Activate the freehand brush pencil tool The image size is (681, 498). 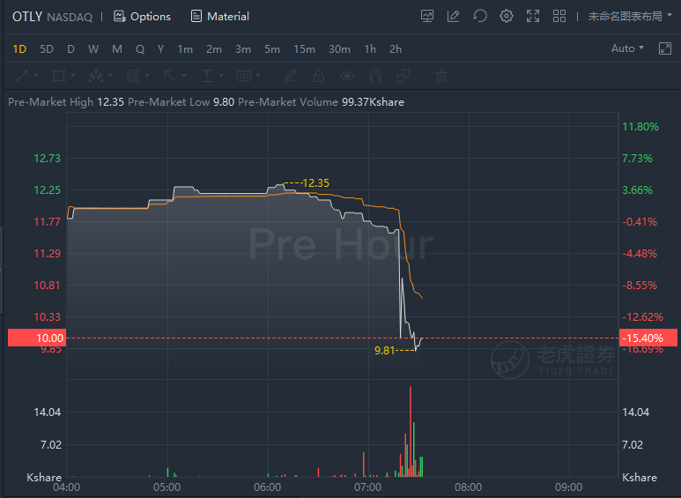click(x=290, y=76)
